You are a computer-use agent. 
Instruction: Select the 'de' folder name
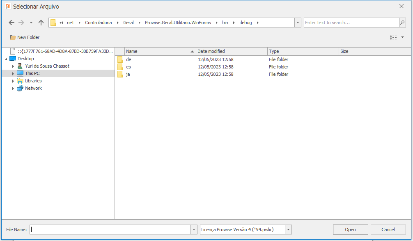(128, 59)
